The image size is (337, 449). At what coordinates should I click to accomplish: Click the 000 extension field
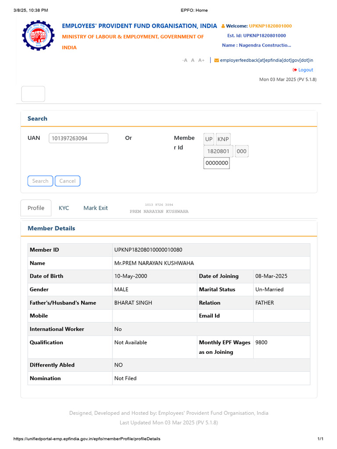242,151
